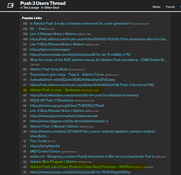Open the Kit – Fors link
This screenshot has height=175, width=181.
click(38, 29)
